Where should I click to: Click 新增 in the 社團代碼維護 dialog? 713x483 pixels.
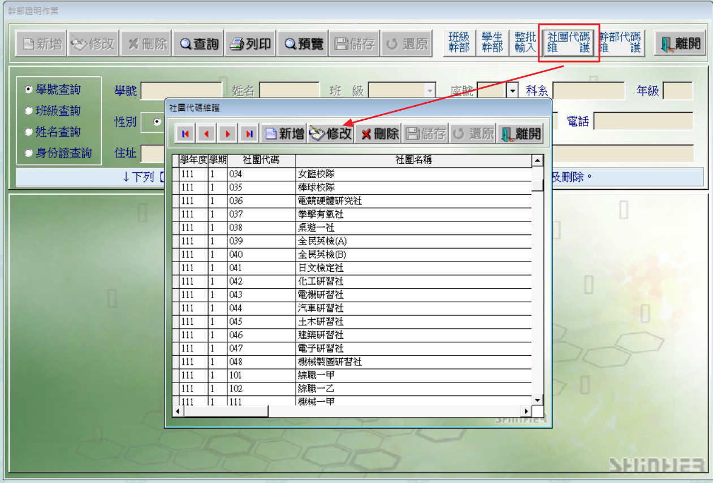click(x=285, y=134)
